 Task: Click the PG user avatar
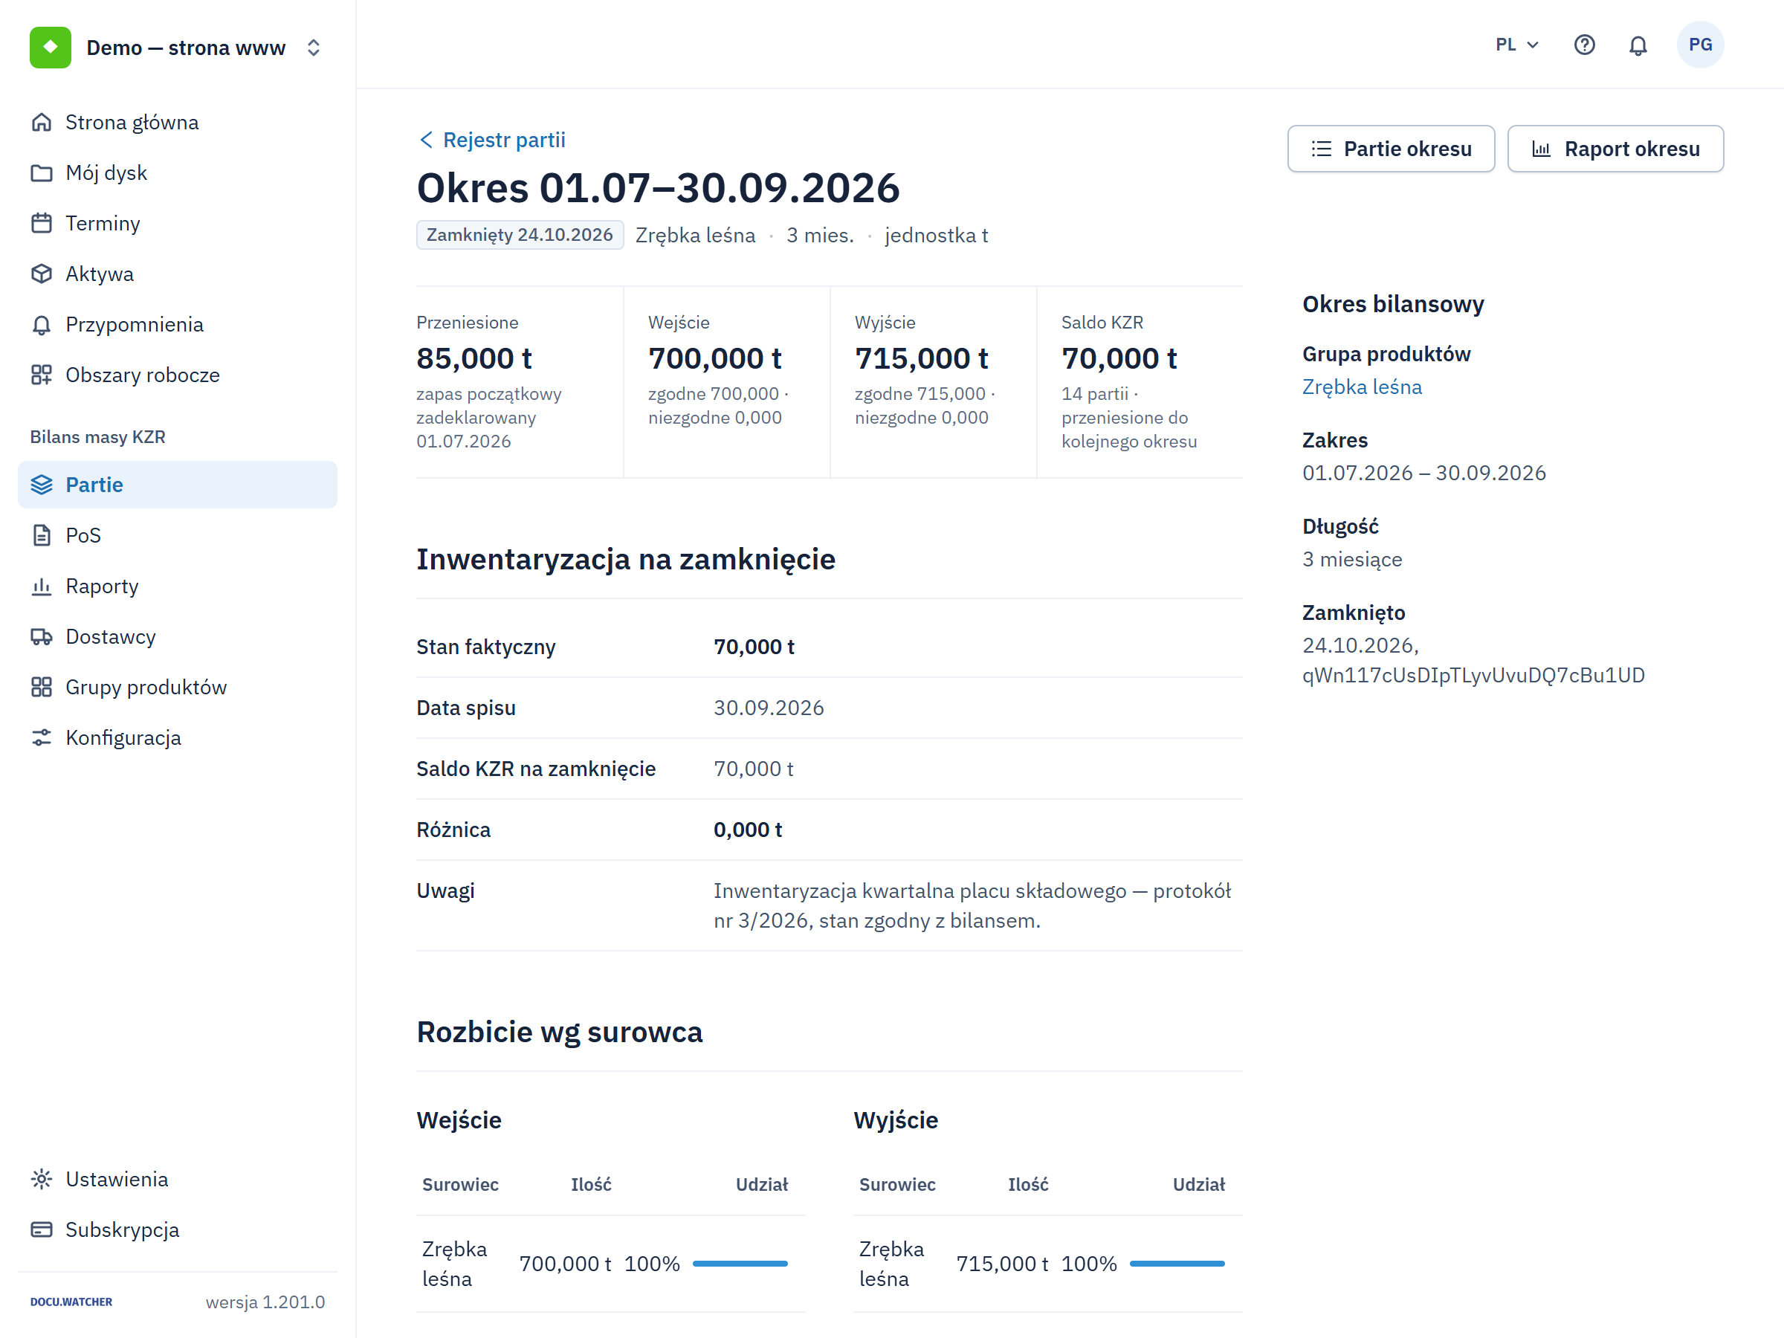1700,45
